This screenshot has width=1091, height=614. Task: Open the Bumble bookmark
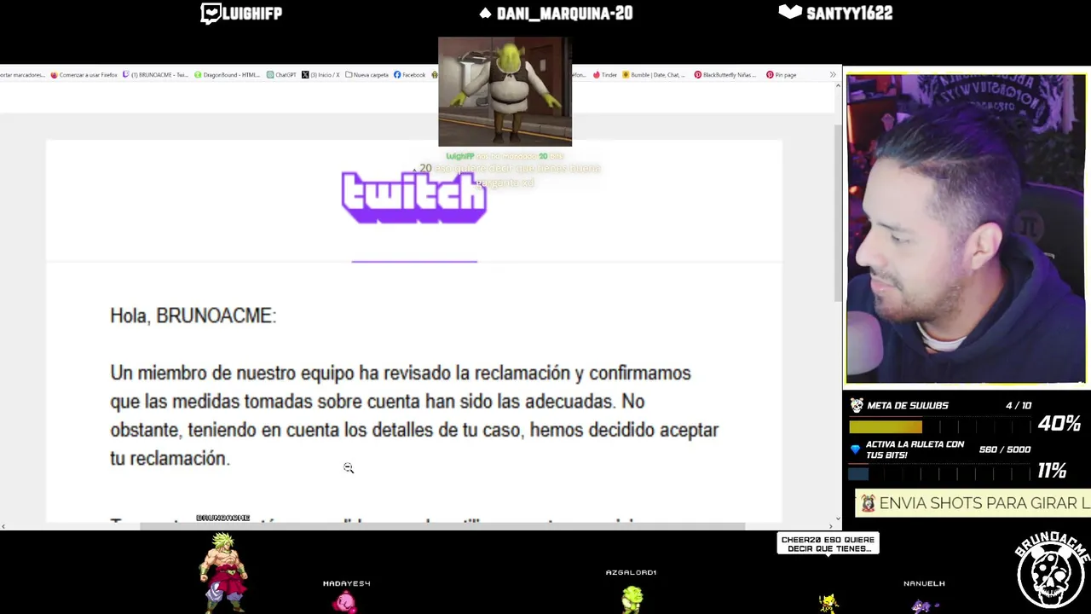(654, 75)
